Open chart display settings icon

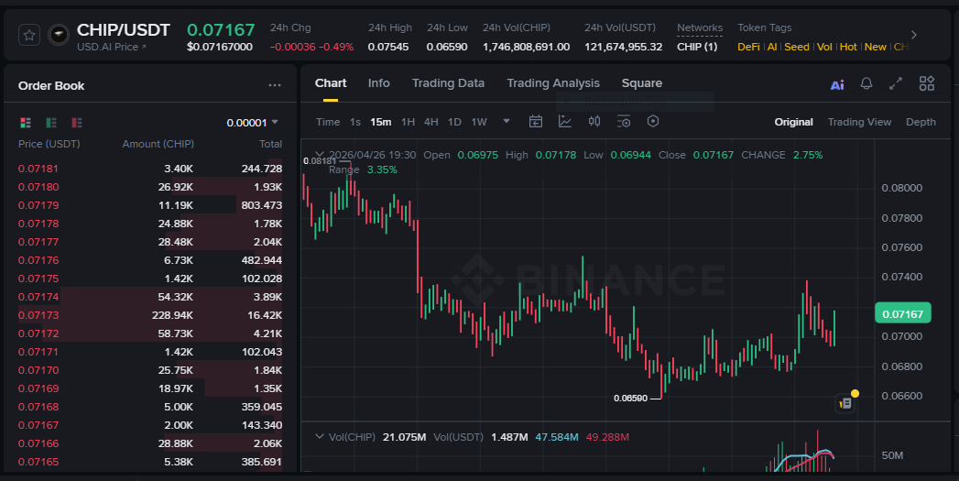click(623, 121)
